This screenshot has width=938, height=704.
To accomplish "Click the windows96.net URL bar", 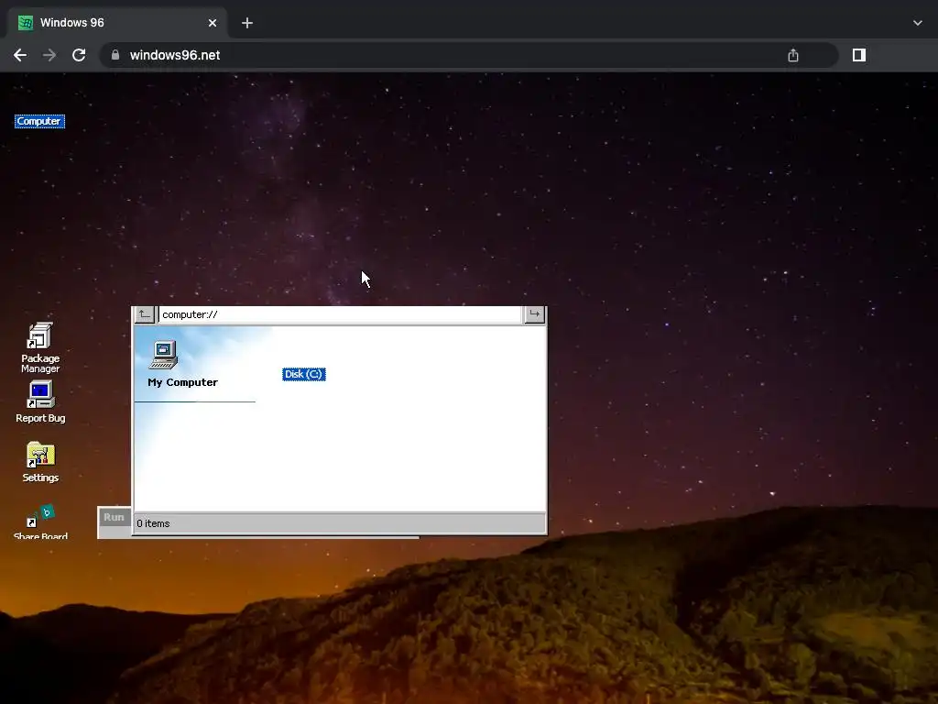I will (468, 55).
